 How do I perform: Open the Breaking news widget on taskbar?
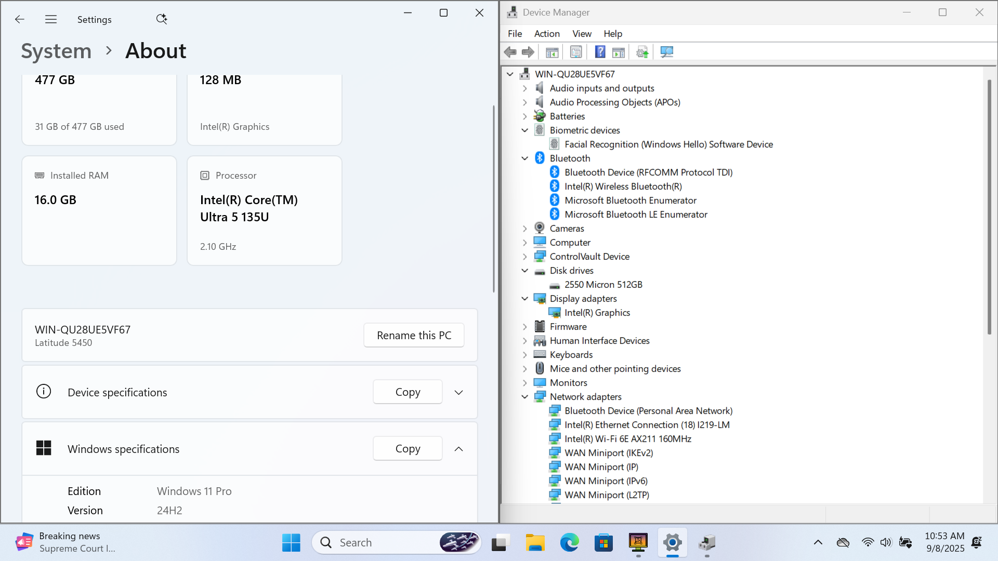(65, 542)
